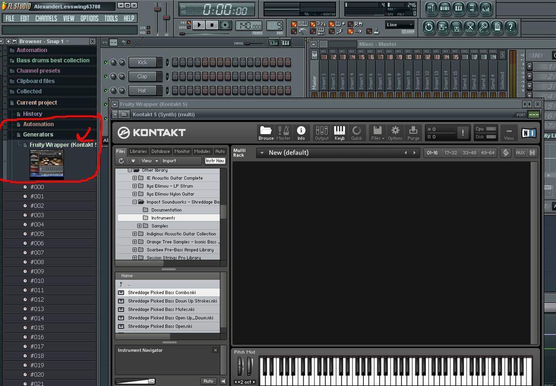Screen dimensions: 556x386
Task: Expand Samples folder in Kontakt tree
Action: (140, 226)
